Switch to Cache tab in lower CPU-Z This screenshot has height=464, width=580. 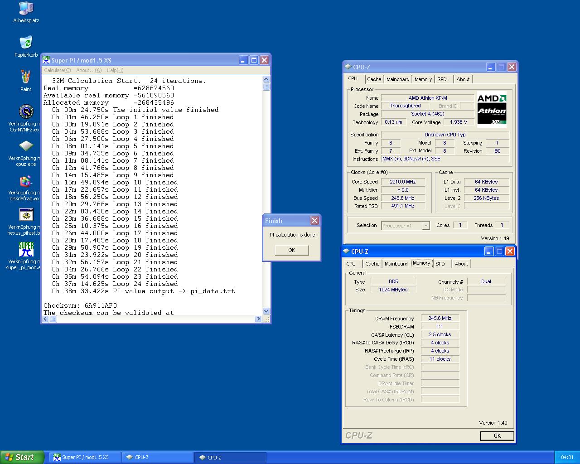pos(372,264)
